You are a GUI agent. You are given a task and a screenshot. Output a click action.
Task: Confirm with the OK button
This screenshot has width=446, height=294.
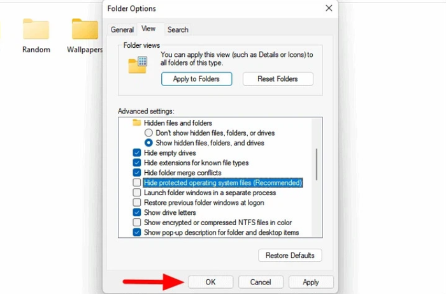210,282
